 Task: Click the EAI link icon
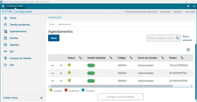(x=5, y=52)
